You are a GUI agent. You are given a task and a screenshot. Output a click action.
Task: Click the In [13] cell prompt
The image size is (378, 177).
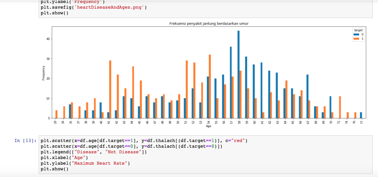coord(25,141)
